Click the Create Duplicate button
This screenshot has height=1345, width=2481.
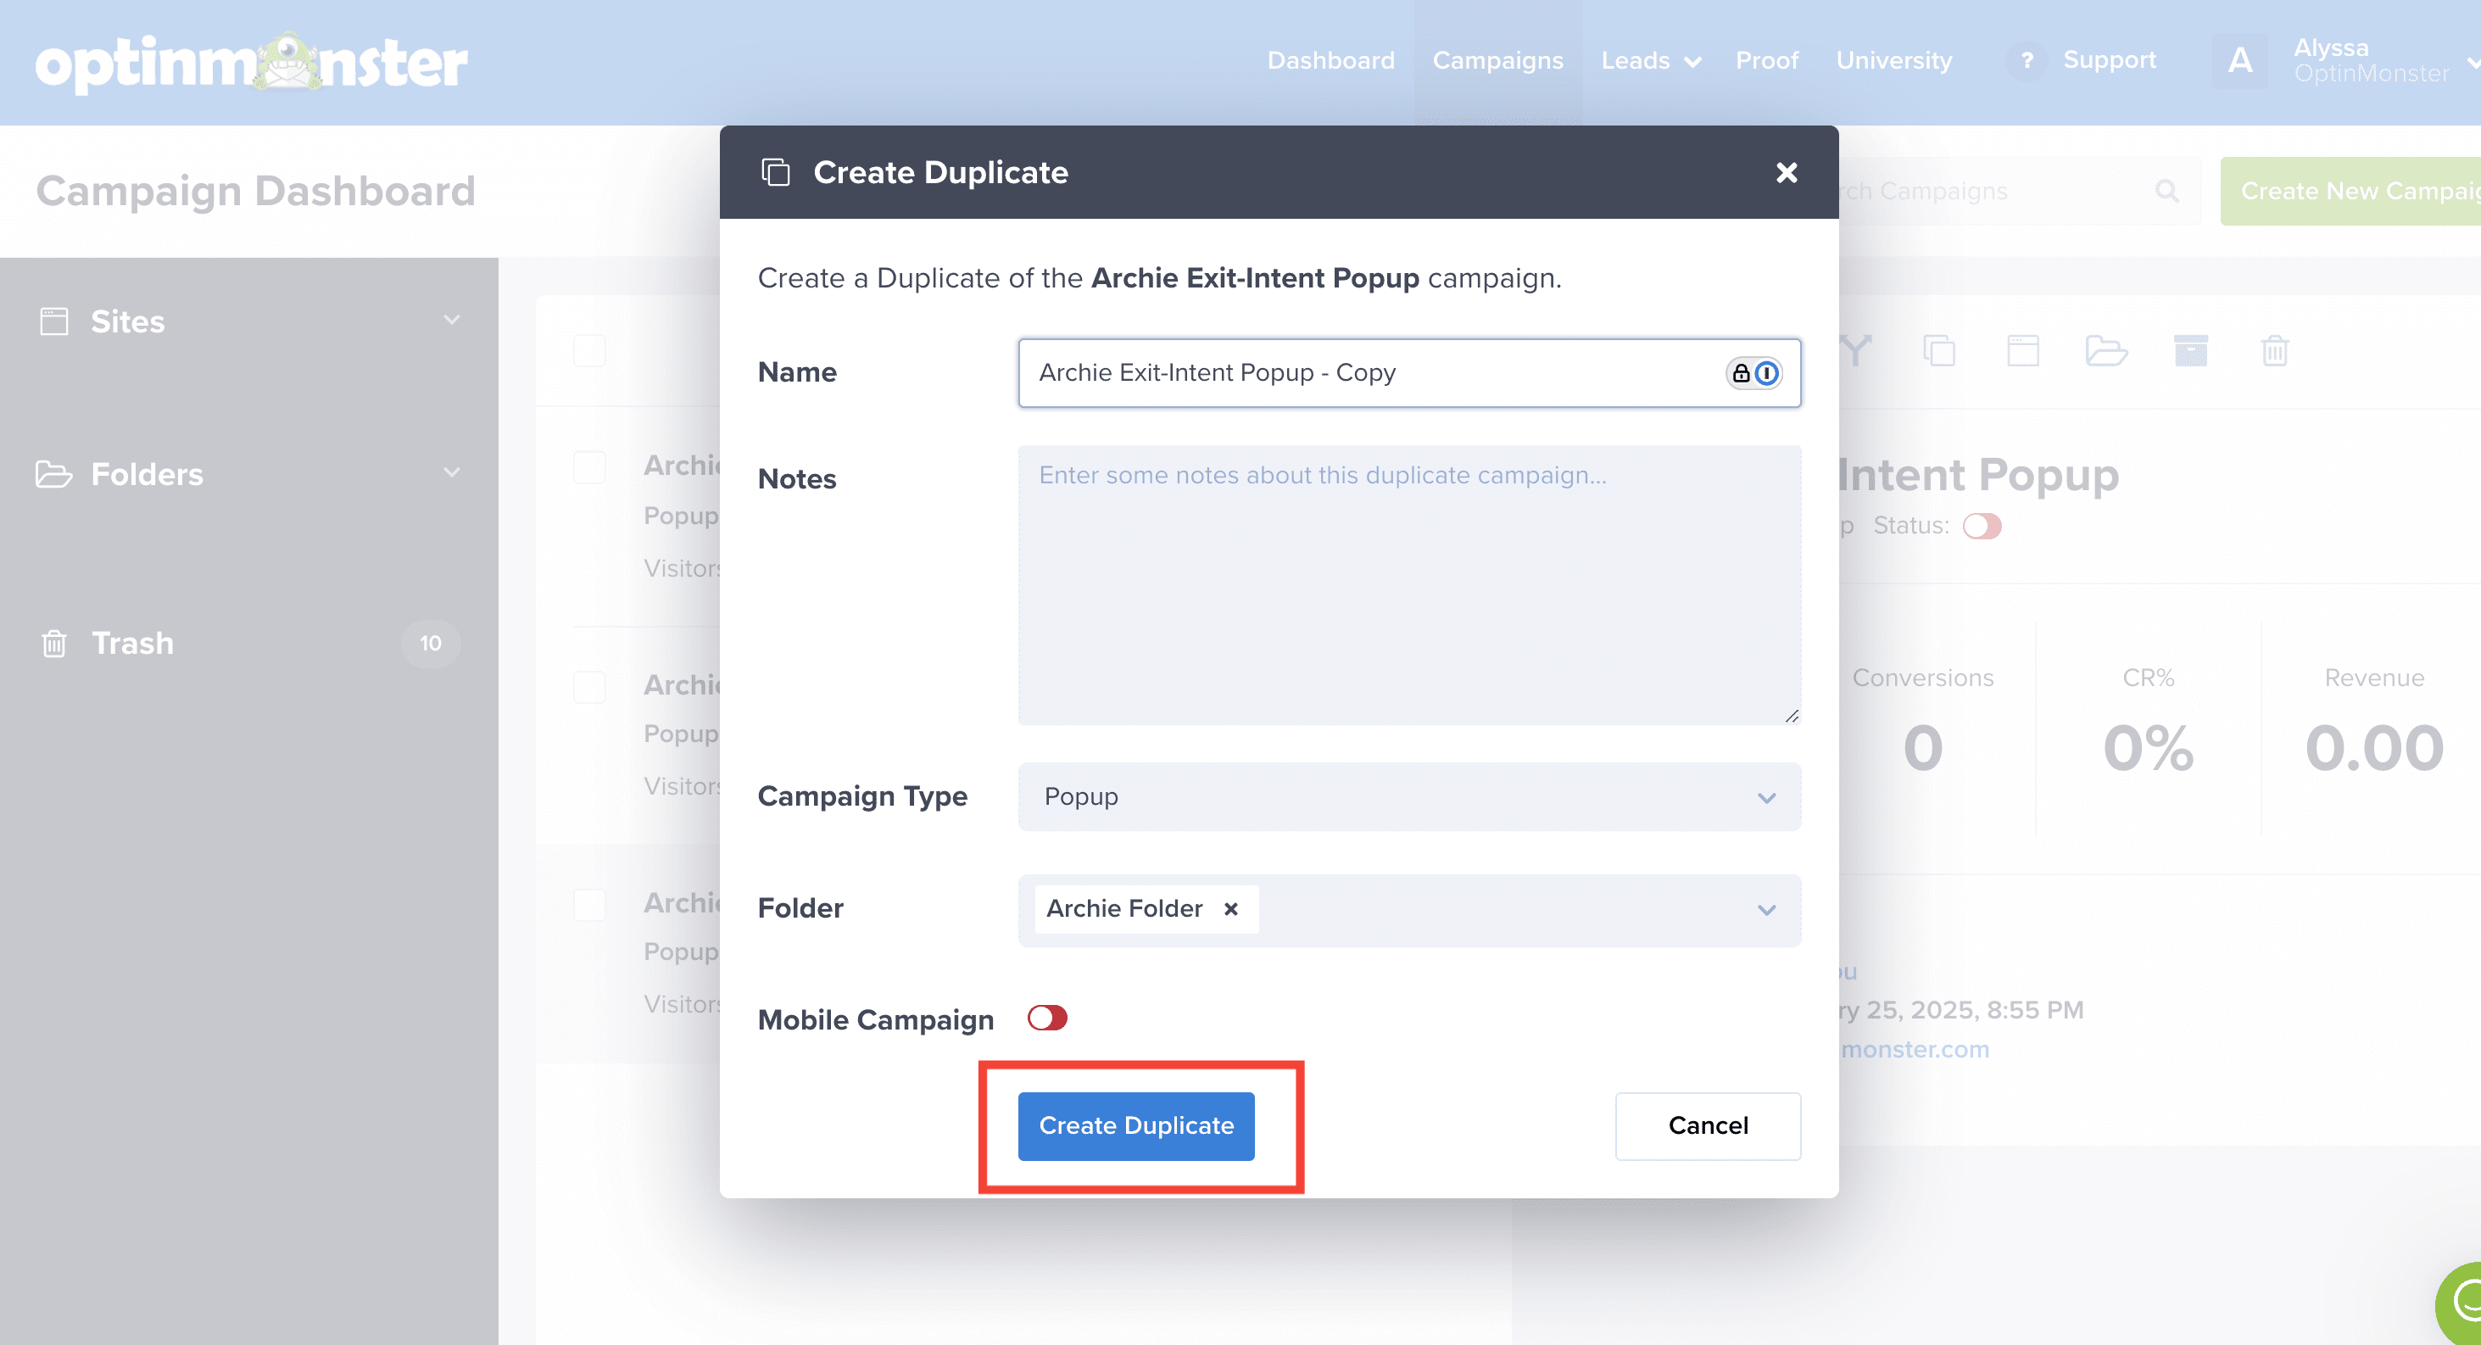point(1135,1125)
